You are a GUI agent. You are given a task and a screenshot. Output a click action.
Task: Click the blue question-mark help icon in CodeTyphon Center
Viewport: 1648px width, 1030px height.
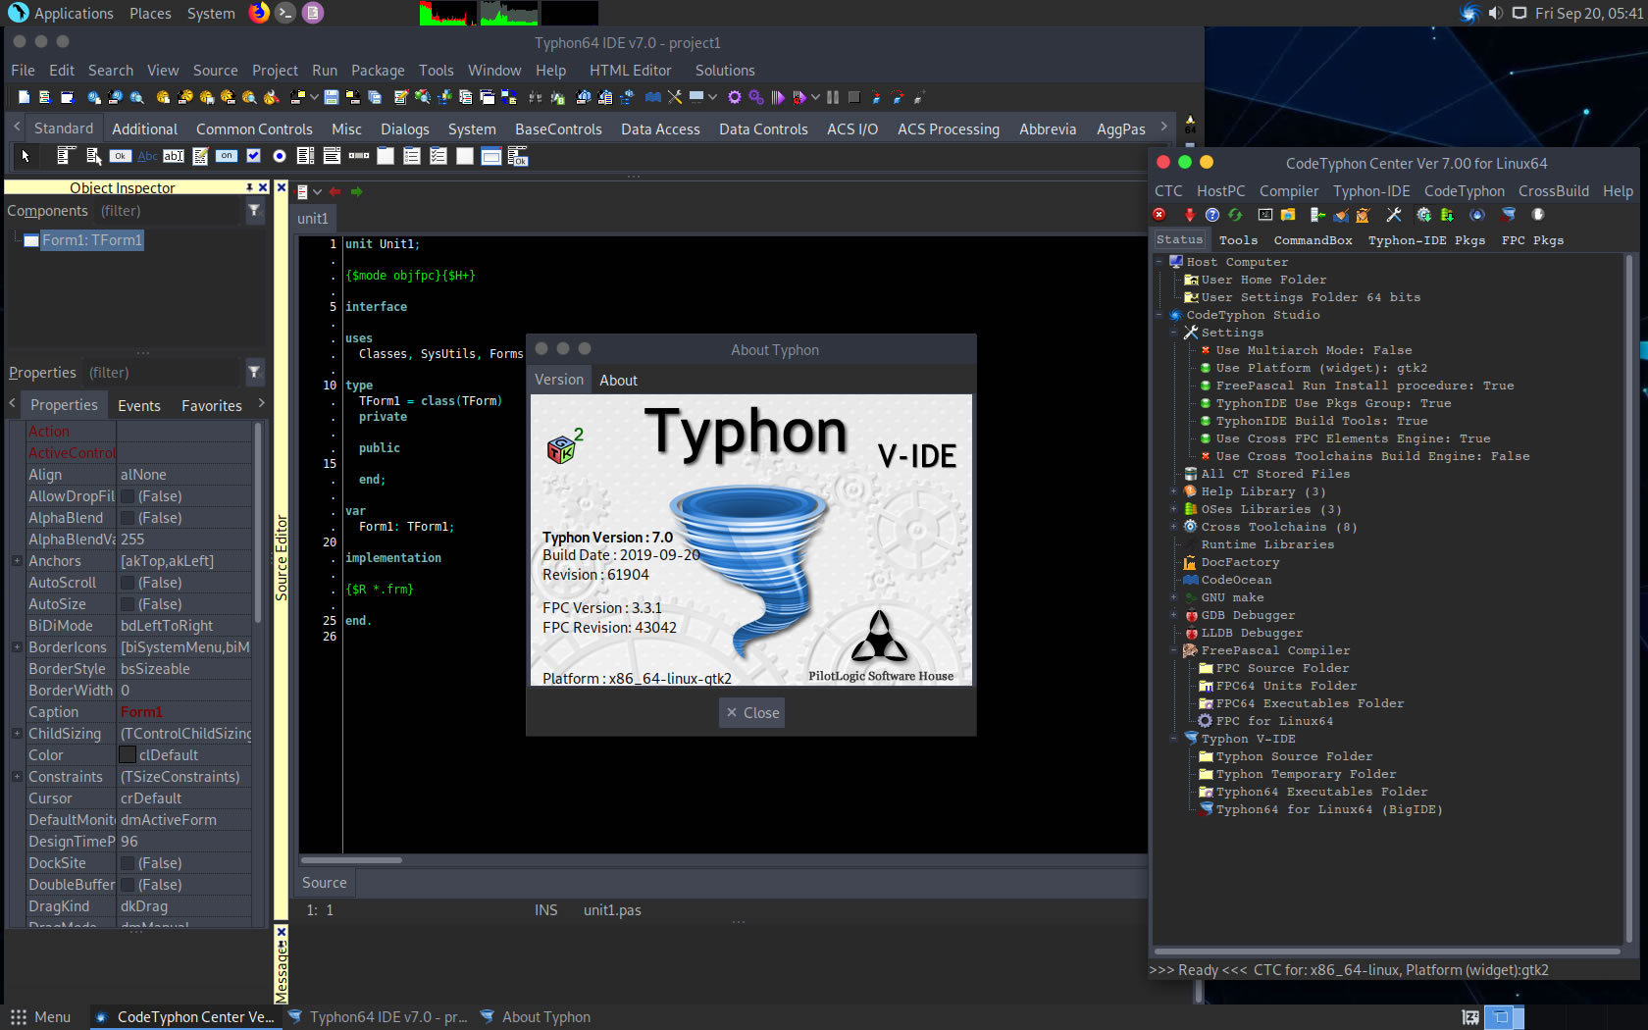(1212, 215)
